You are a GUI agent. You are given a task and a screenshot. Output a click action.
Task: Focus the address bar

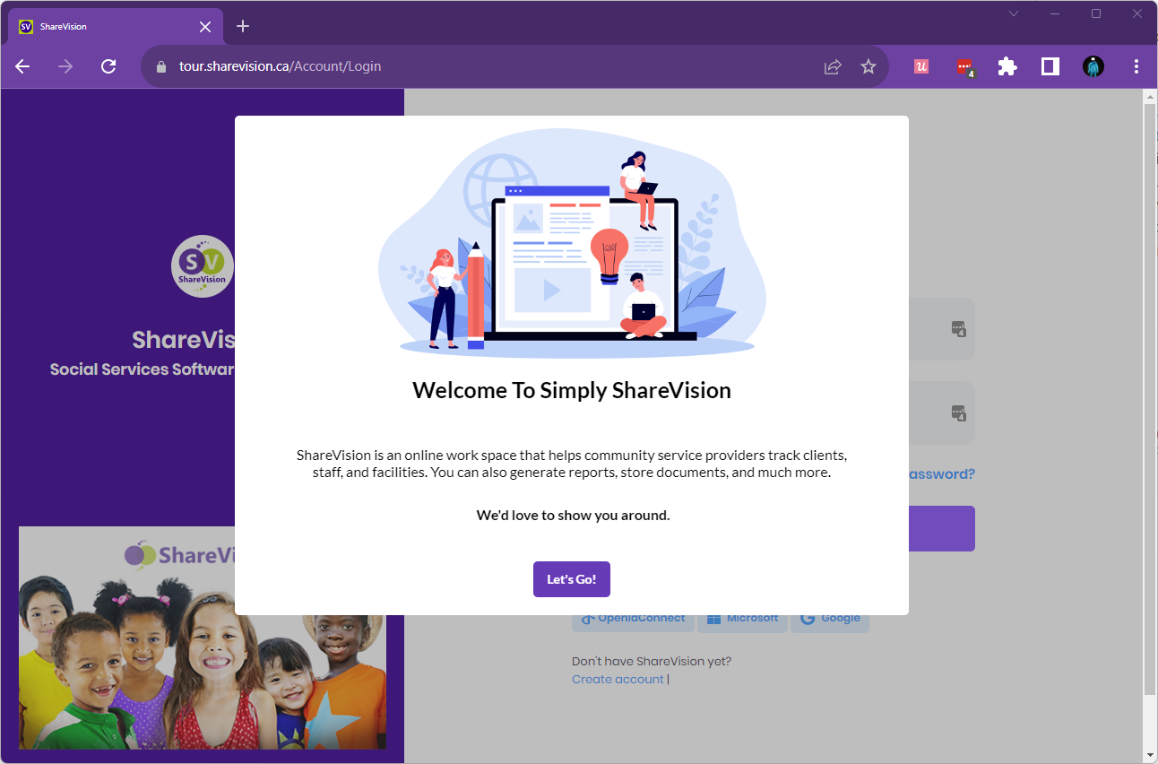[448, 66]
